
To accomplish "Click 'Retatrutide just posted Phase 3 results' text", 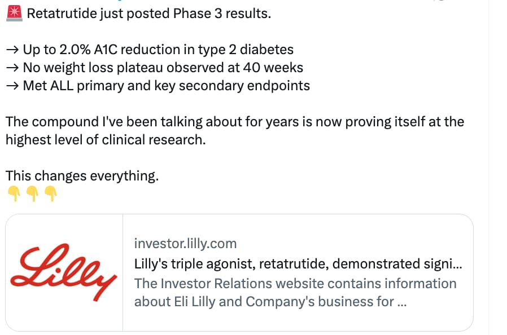I will (149, 14).
